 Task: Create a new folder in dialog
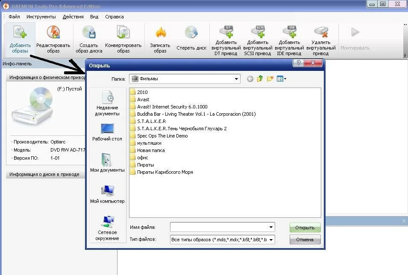tap(270, 79)
